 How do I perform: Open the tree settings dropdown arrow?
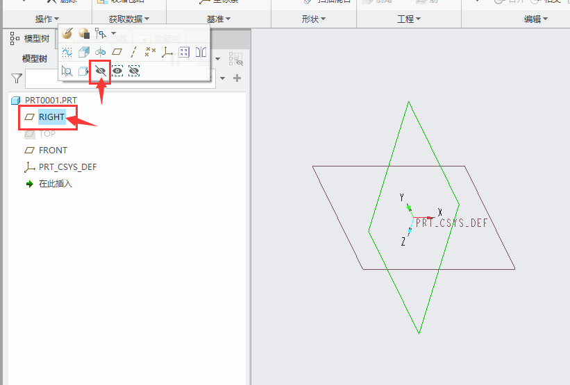[x=217, y=58]
